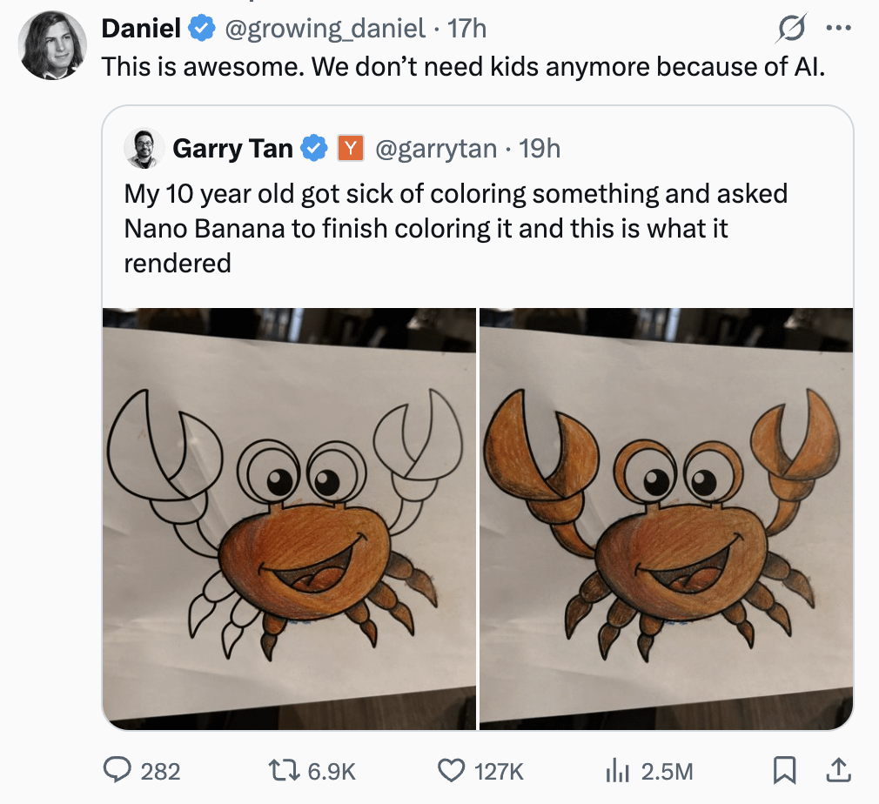Like the post with 127K likes

coord(451,770)
